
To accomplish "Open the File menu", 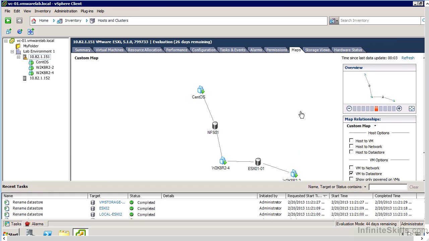I will point(7,11).
